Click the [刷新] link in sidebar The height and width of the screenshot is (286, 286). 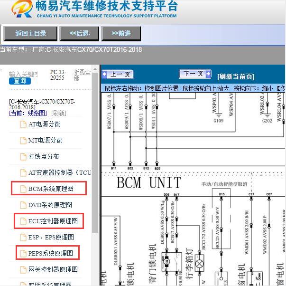59,113
